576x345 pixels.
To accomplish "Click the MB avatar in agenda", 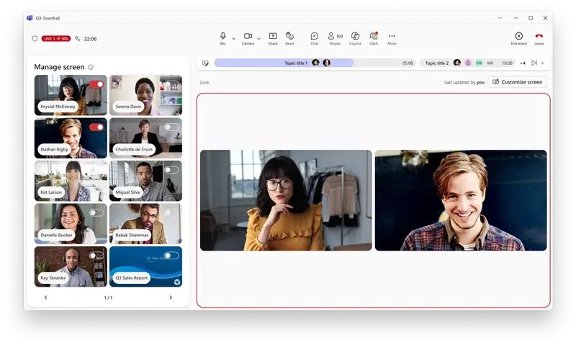I will pos(490,63).
